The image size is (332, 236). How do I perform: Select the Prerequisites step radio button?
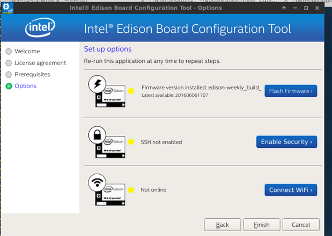click(9, 74)
